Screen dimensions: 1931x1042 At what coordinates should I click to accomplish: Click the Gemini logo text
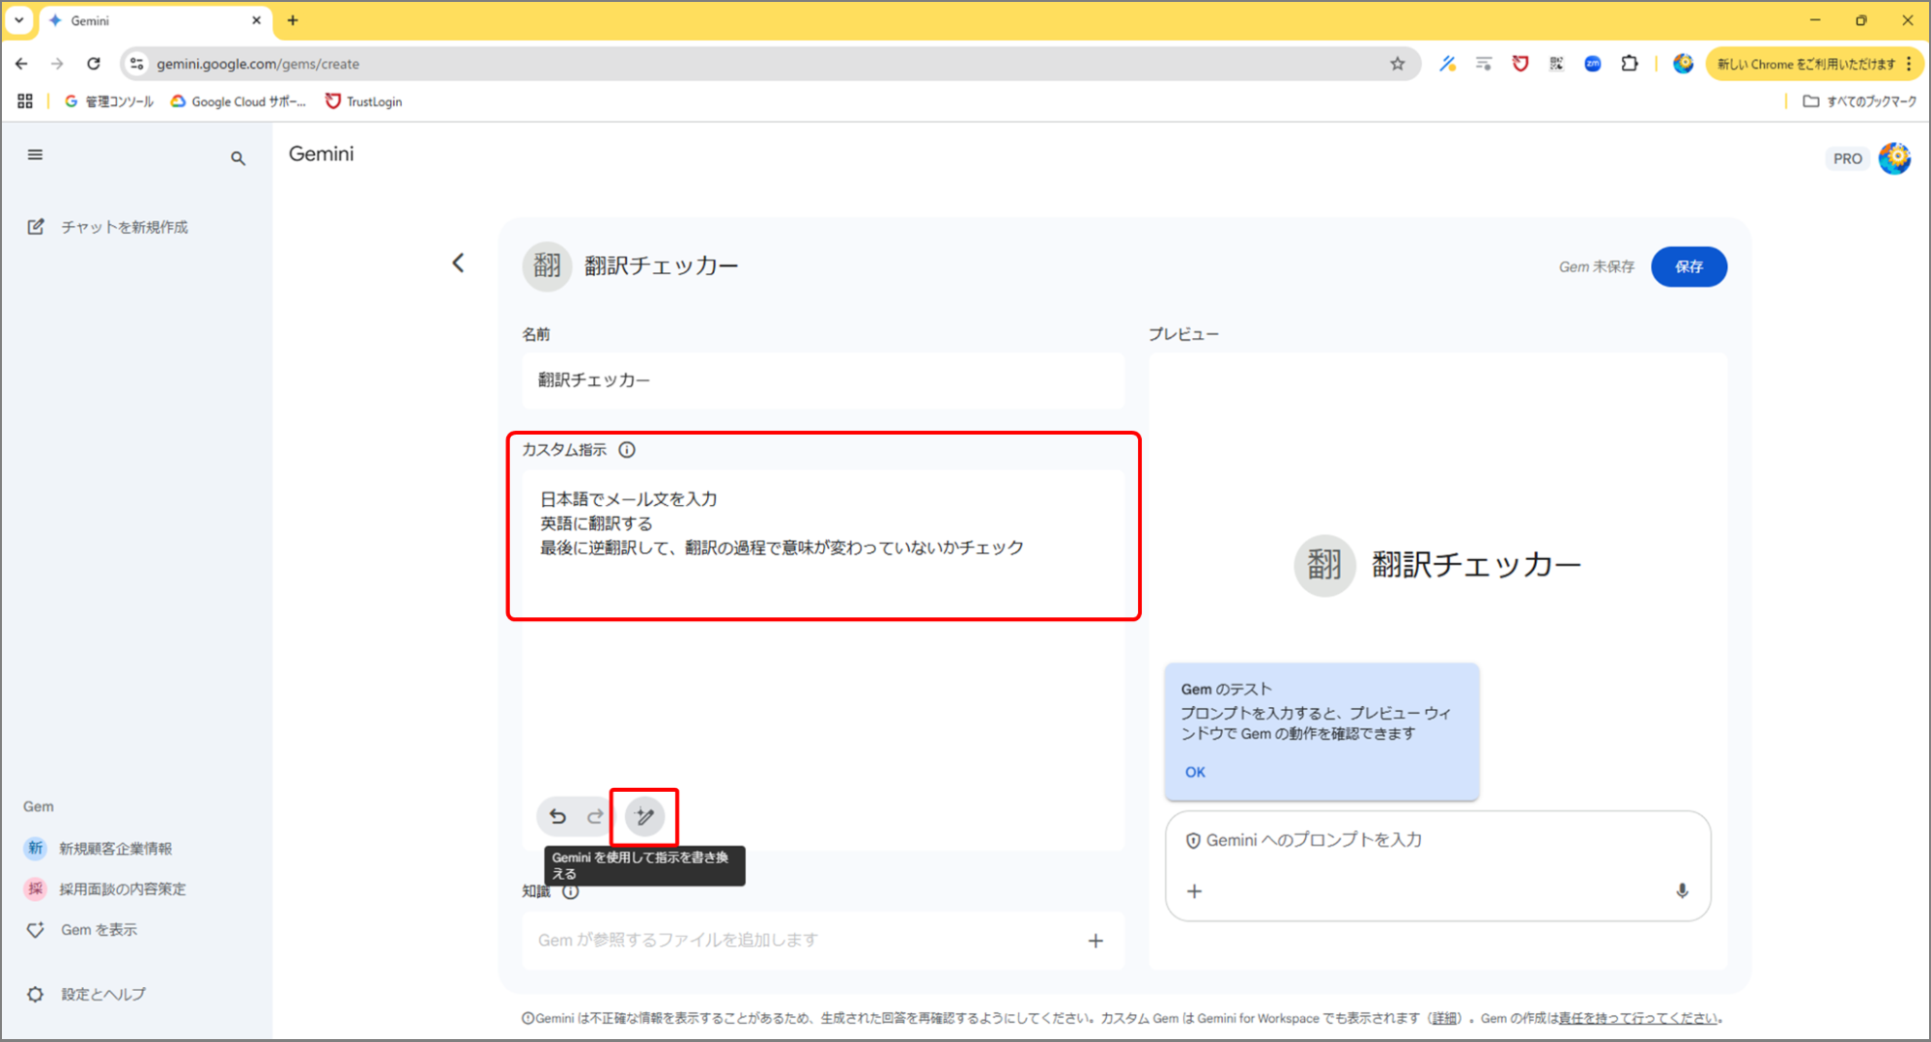click(x=321, y=155)
